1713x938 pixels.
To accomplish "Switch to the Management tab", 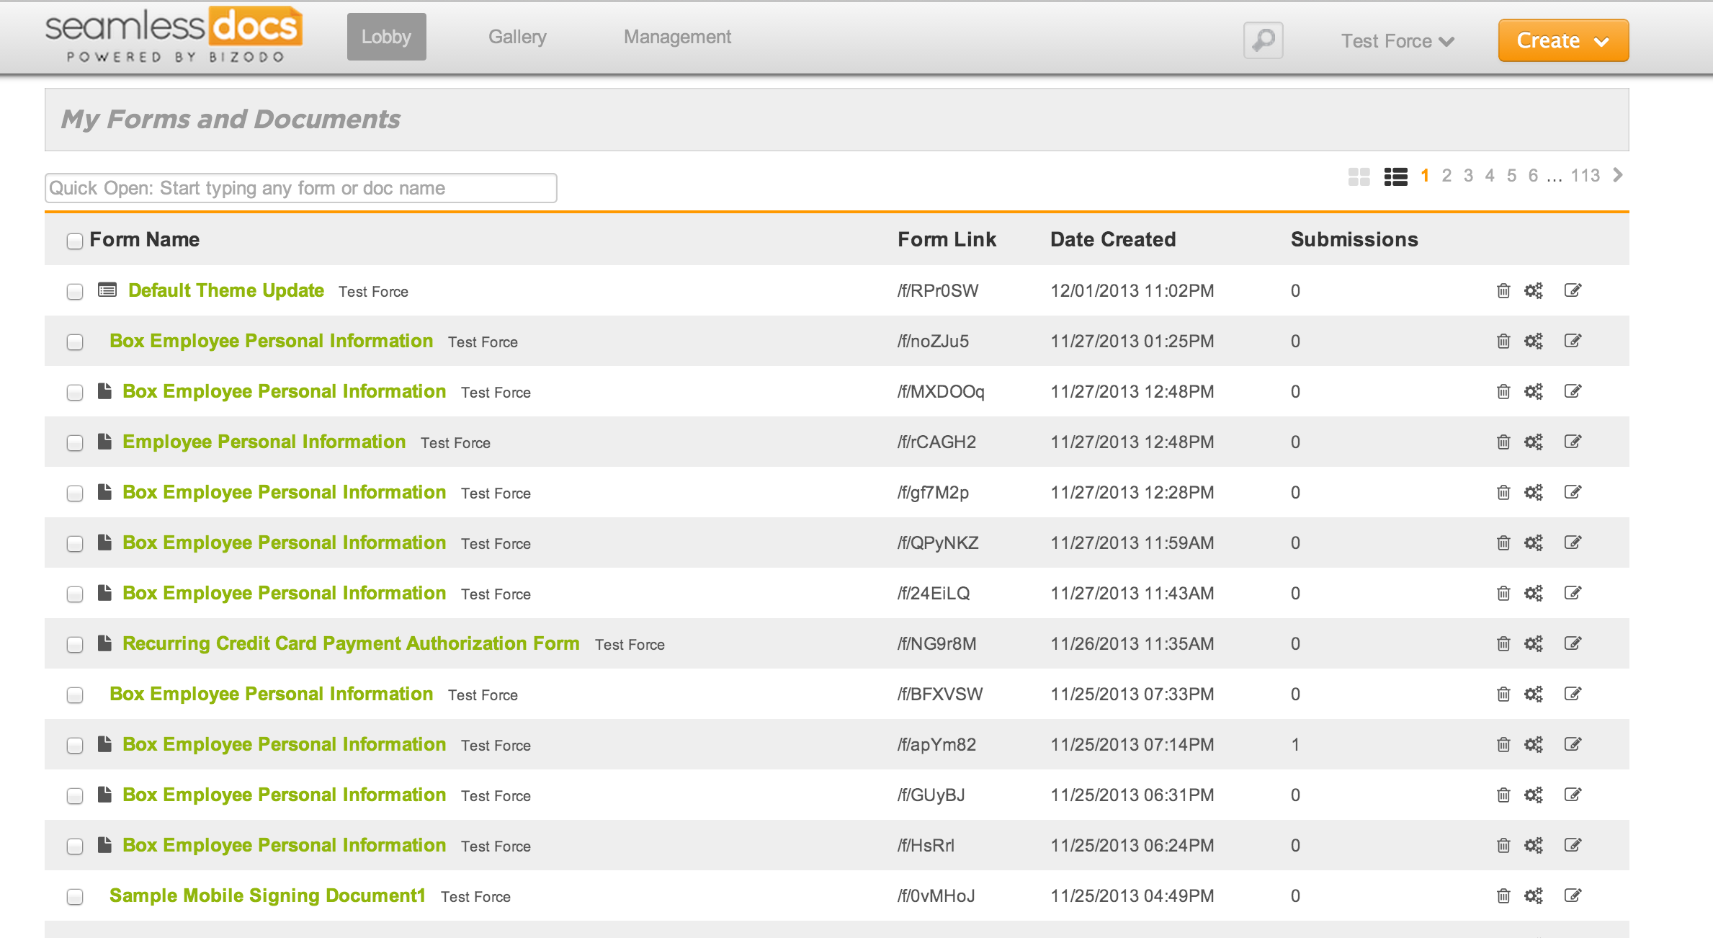I will pyautogui.click(x=677, y=37).
